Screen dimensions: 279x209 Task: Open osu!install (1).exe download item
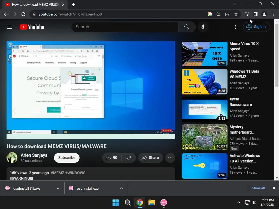tap(27, 188)
